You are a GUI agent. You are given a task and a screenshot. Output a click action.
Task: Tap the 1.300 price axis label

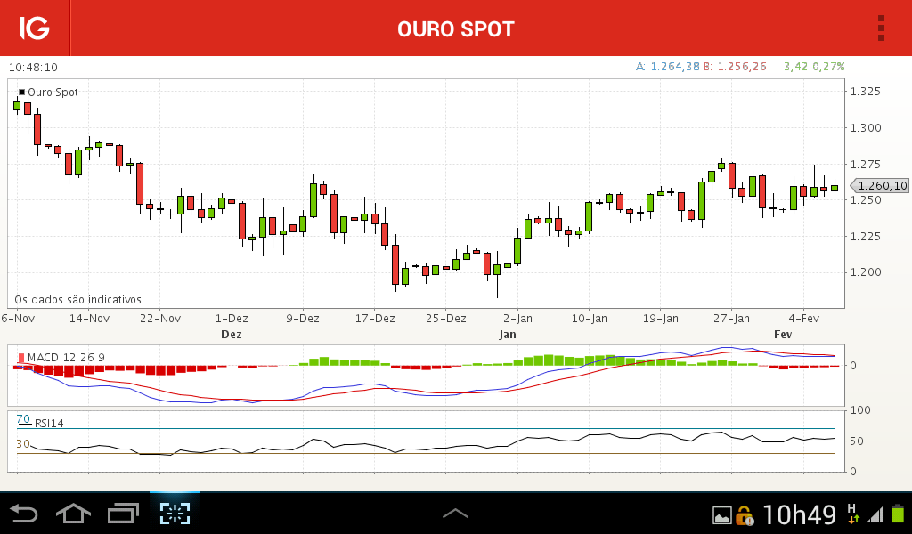(866, 128)
